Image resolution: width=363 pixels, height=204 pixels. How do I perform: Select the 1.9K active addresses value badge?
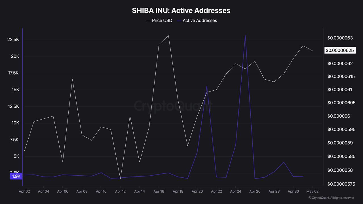click(x=16, y=176)
